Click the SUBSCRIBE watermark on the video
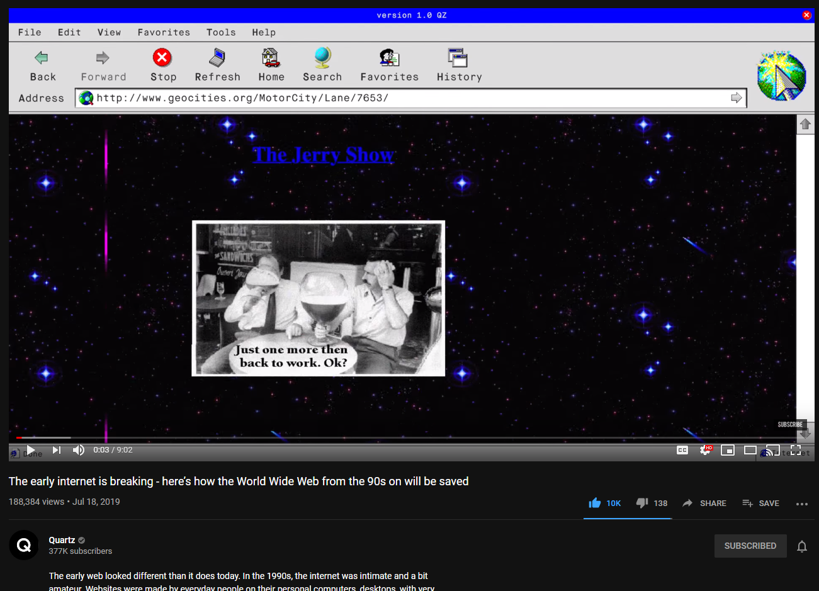 (x=790, y=424)
